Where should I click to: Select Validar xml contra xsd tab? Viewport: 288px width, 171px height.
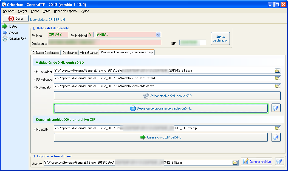(127, 52)
